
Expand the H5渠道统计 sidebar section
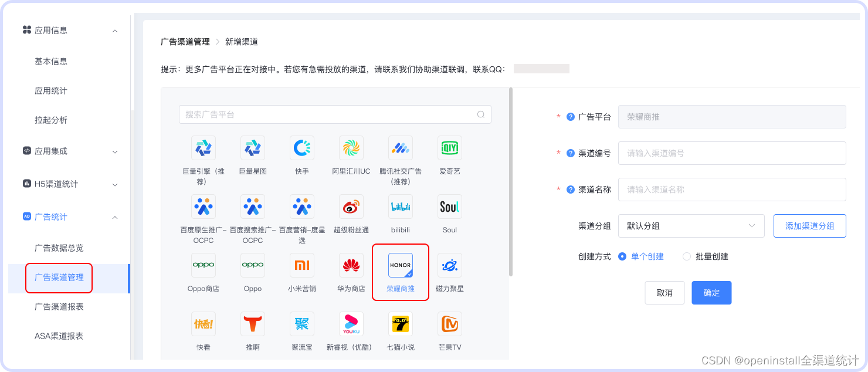(115, 184)
